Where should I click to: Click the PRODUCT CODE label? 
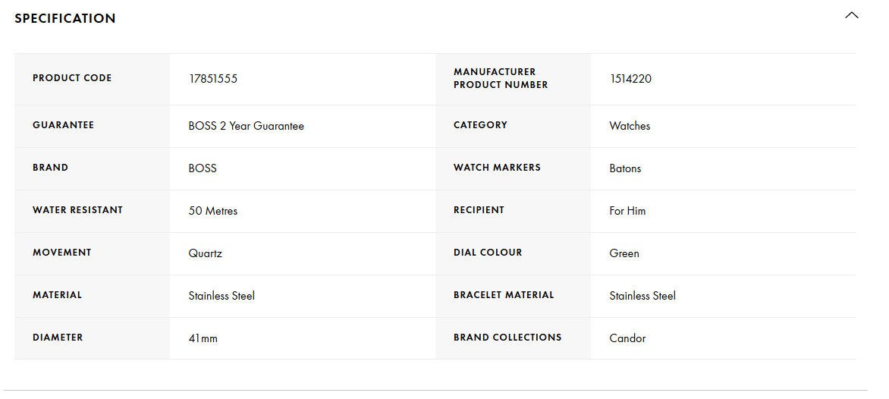coord(72,78)
